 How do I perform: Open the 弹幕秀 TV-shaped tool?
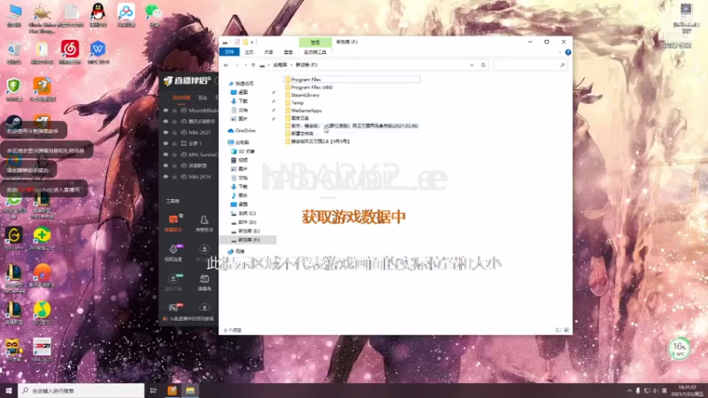click(x=204, y=281)
